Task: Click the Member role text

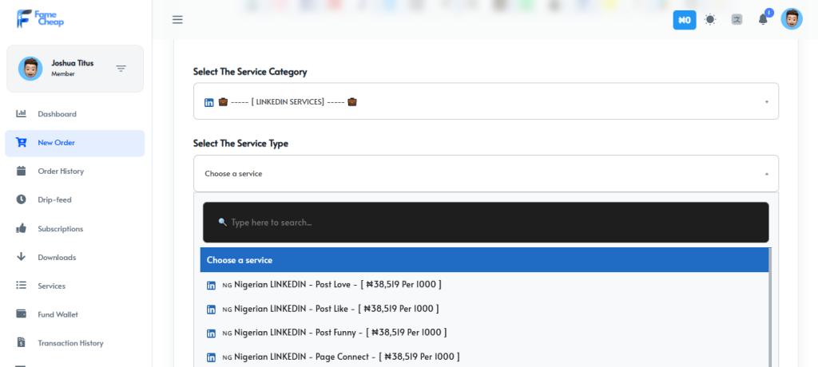Action: click(63, 74)
